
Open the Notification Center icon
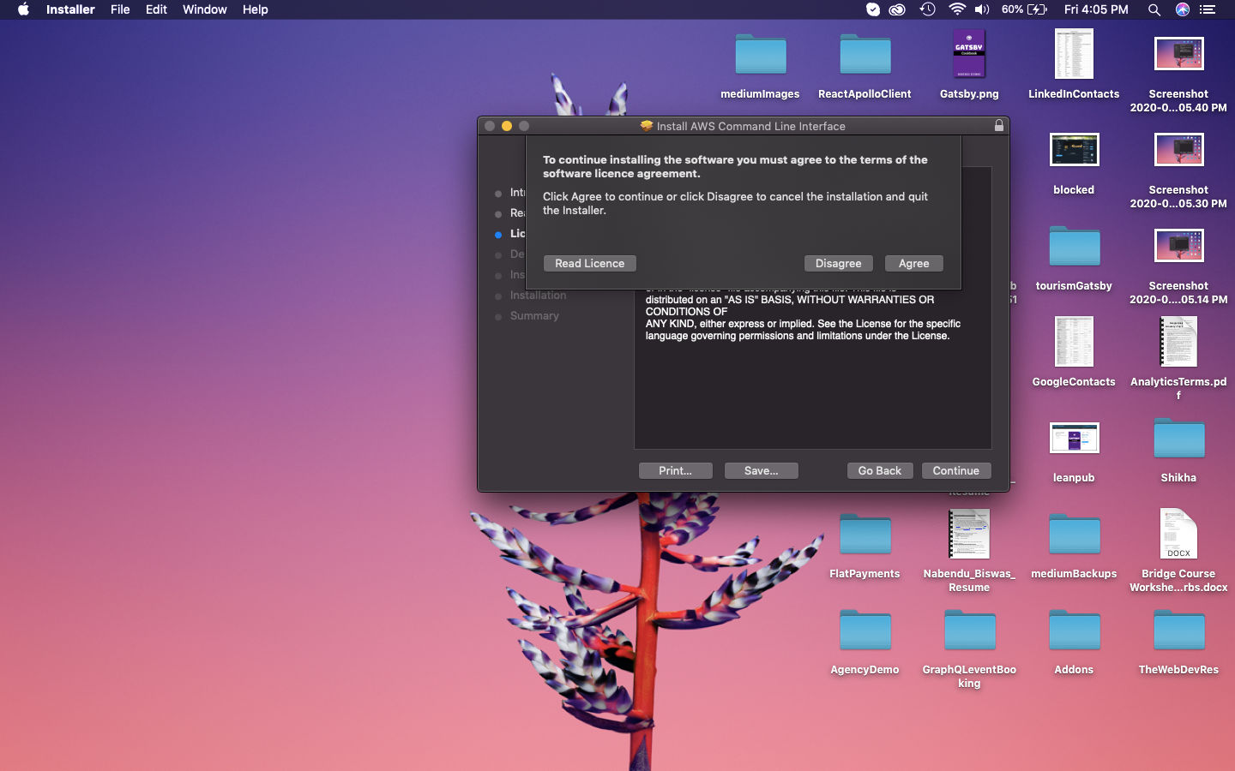[1208, 9]
